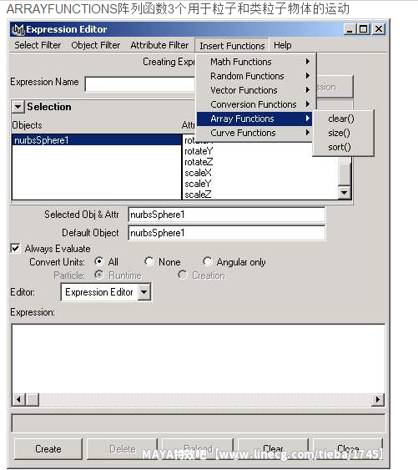This screenshot has height=470, width=418.
Task: Open the Select Filter menu
Action: click(38, 45)
